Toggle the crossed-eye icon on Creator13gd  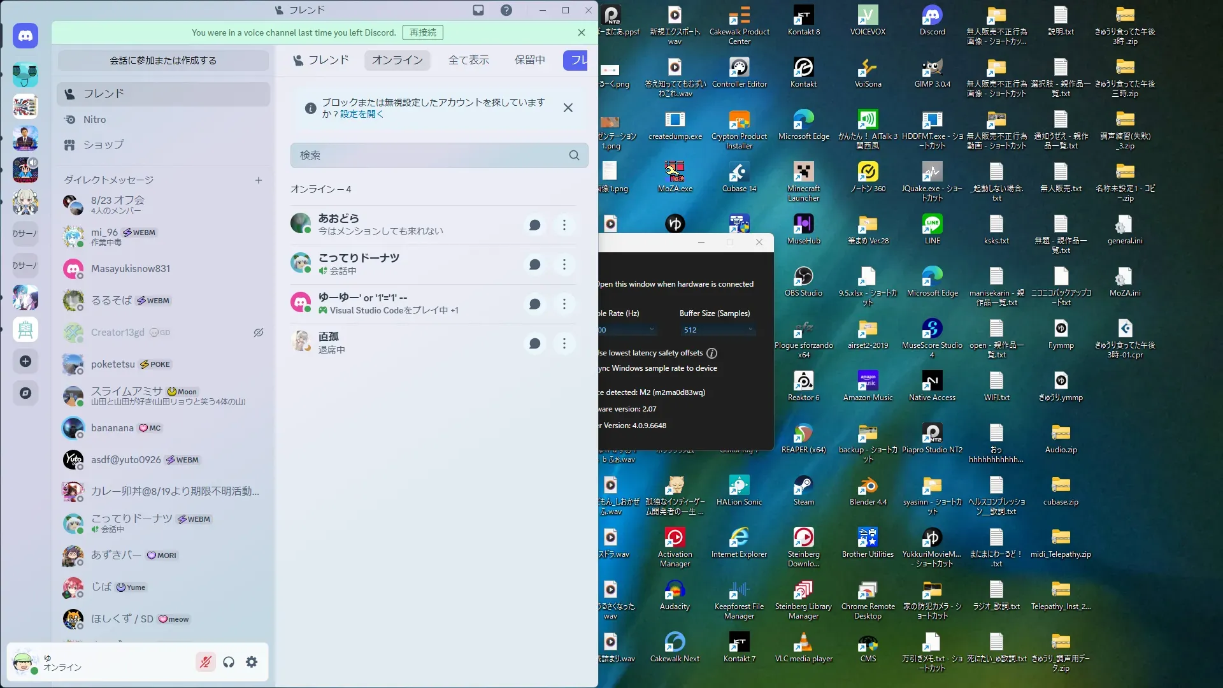[x=259, y=333]
